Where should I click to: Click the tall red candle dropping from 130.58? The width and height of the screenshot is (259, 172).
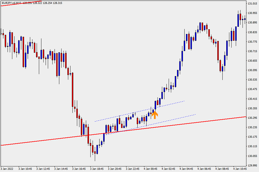coord(72,89)
